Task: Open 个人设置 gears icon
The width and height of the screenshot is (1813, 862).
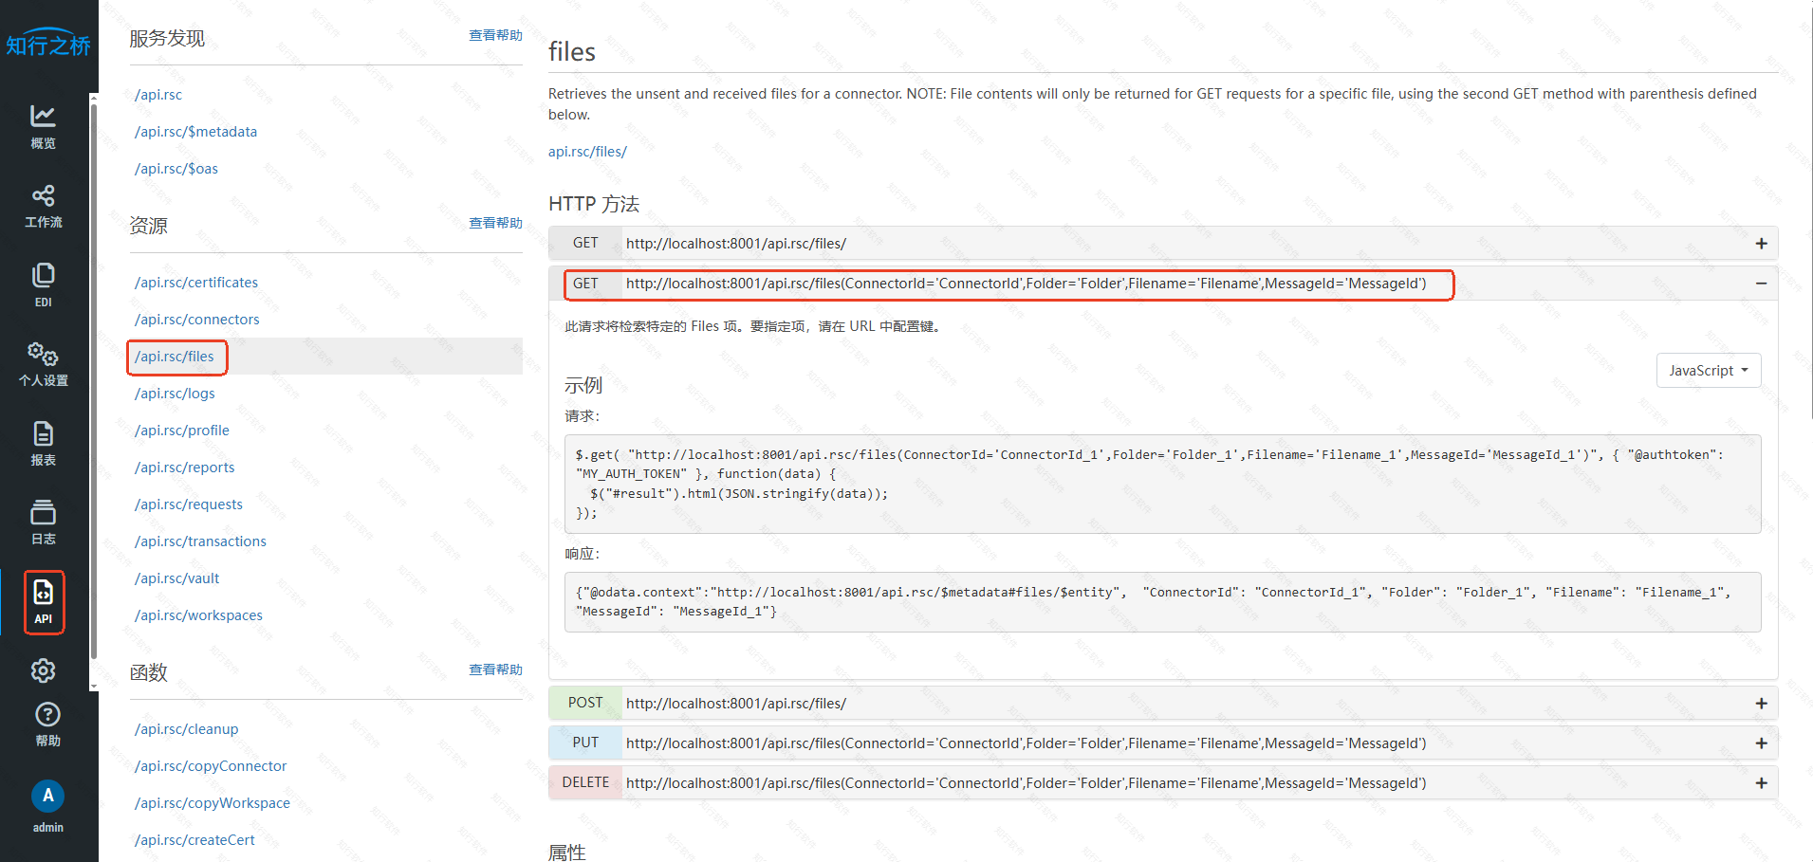Action: point(43,364)
